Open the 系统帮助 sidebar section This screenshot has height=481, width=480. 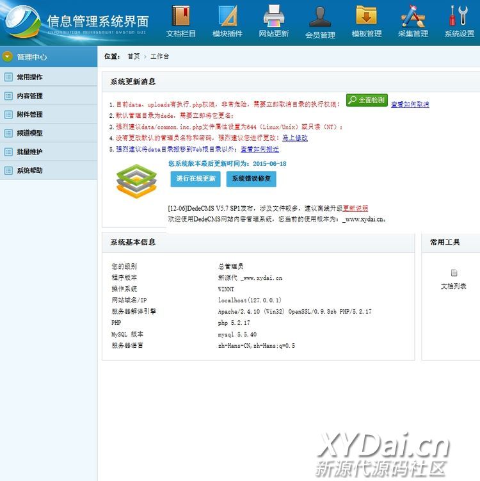pos(49,170)
